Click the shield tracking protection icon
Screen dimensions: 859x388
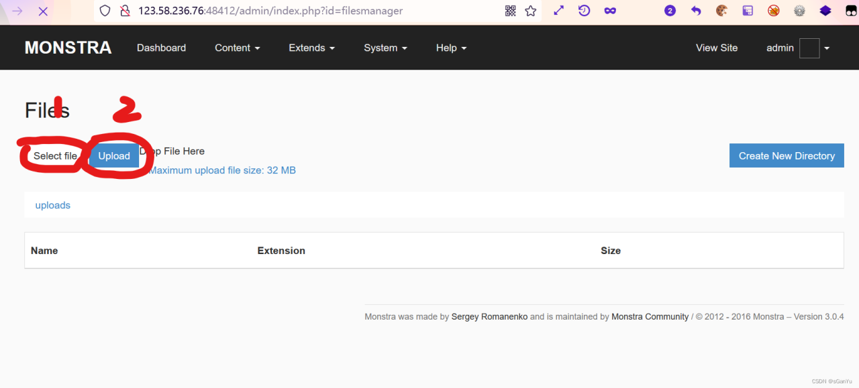[x=105, y=11]
